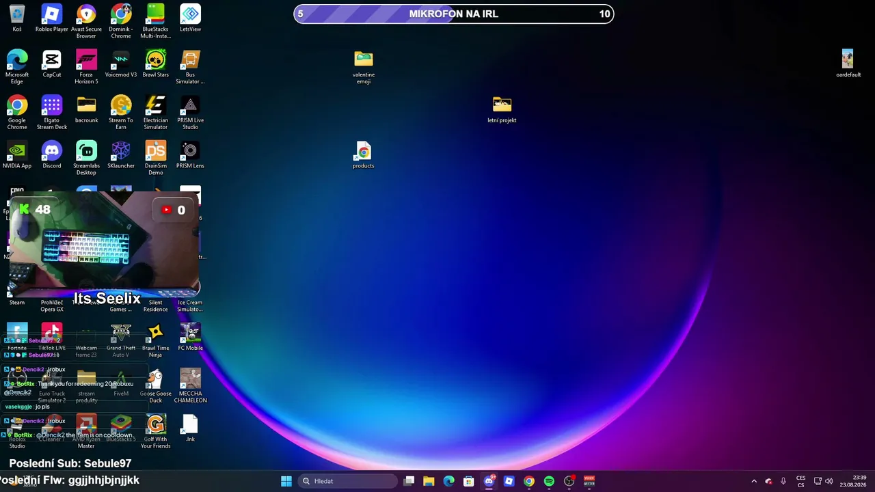The width and height of the screenshot is (875, 492).
Task: Open Roblox from the taskbar
Action: click(x=509, y=481)
